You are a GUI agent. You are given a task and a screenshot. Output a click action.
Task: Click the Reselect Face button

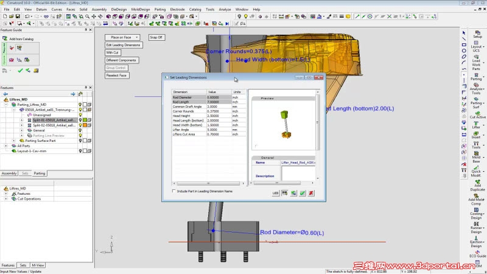point(116,76)
